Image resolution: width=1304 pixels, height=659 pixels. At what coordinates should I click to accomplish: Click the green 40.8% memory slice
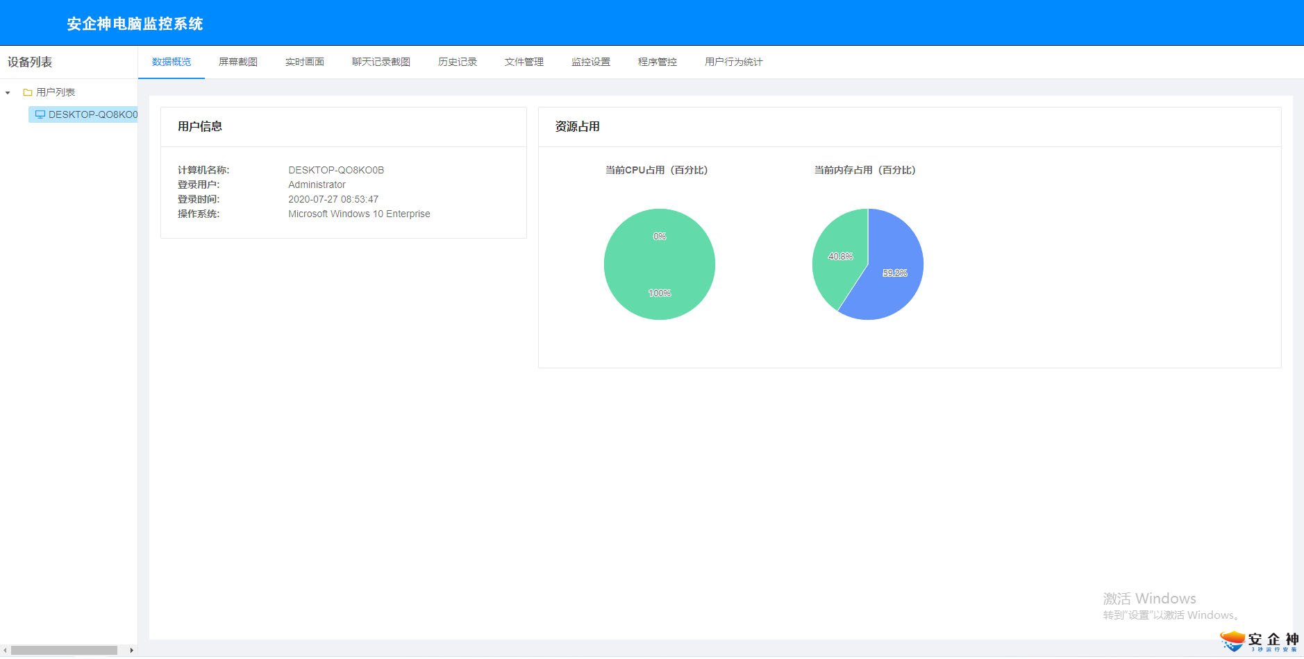(x=840, y=257)
